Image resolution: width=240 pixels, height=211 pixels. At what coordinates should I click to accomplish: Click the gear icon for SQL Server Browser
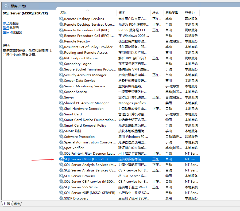tap(61, 176)
